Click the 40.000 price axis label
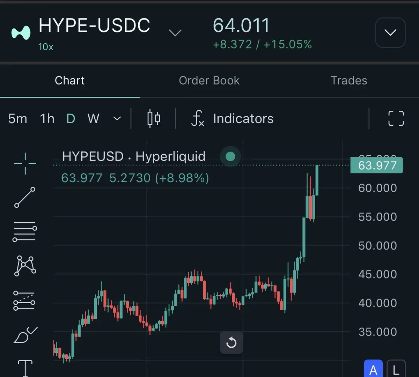This screenshot has width=419, height=377. [x=377, y=303]
